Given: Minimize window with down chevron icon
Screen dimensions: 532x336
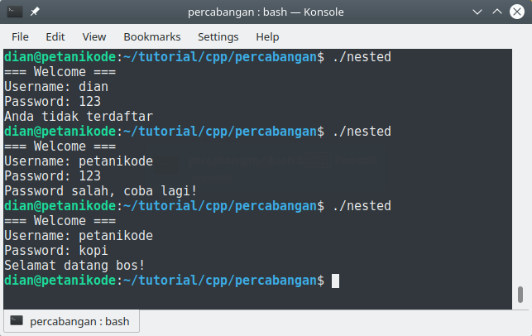Looking at the screenshot, I should [477, 12].
